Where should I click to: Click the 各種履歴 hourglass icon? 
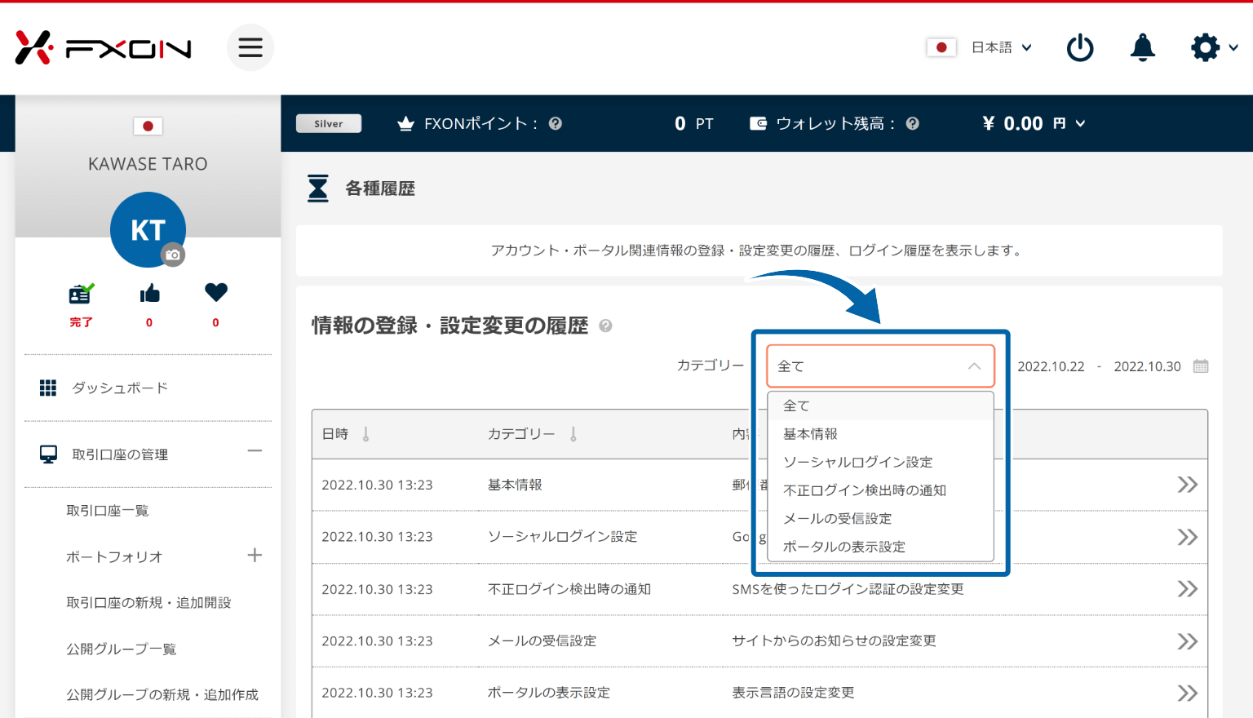pyautogui.click(x=318, y=188)
